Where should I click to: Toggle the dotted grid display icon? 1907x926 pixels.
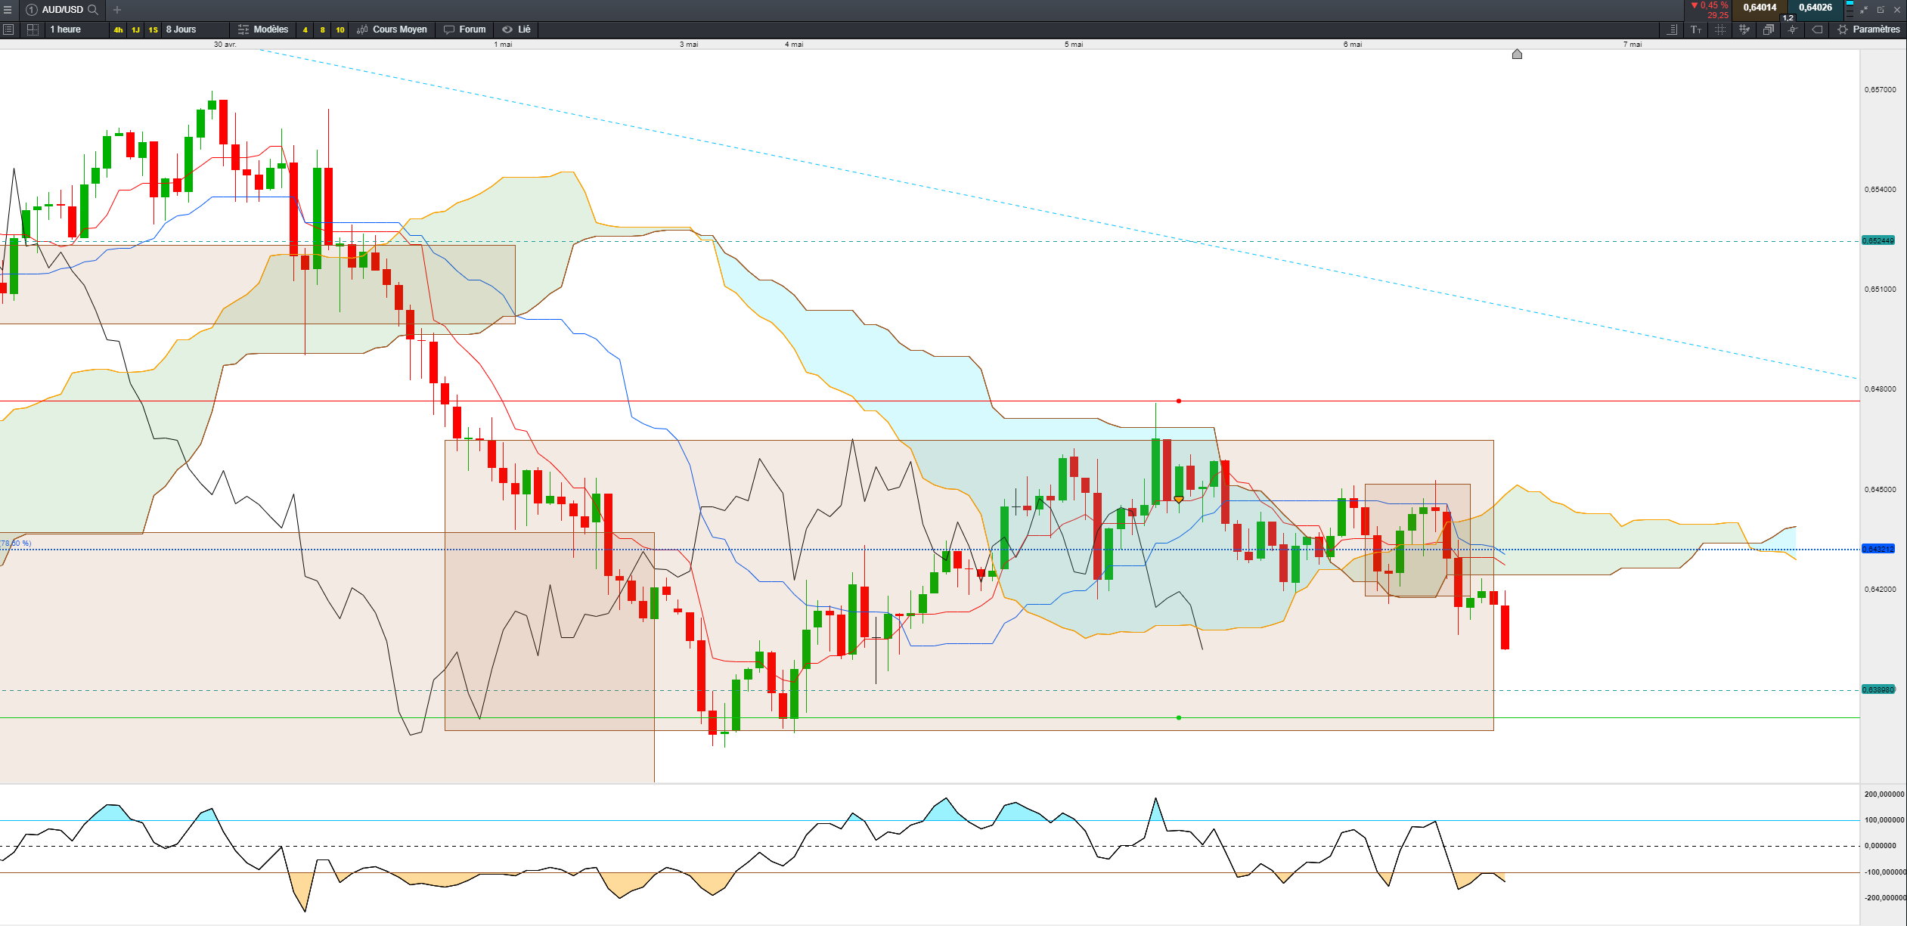(1720, 29)
